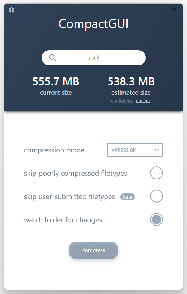Click the skip user-submitted filetypes label
Screen dimensions: 187x294
pyautogui.click(x=69, y=197)
